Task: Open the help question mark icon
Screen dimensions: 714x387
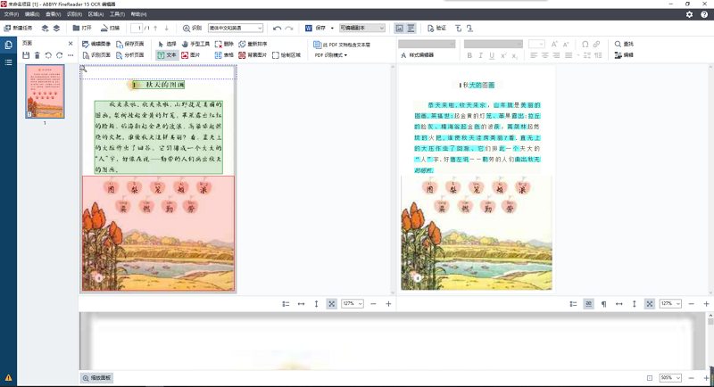Action: [704, 14]
